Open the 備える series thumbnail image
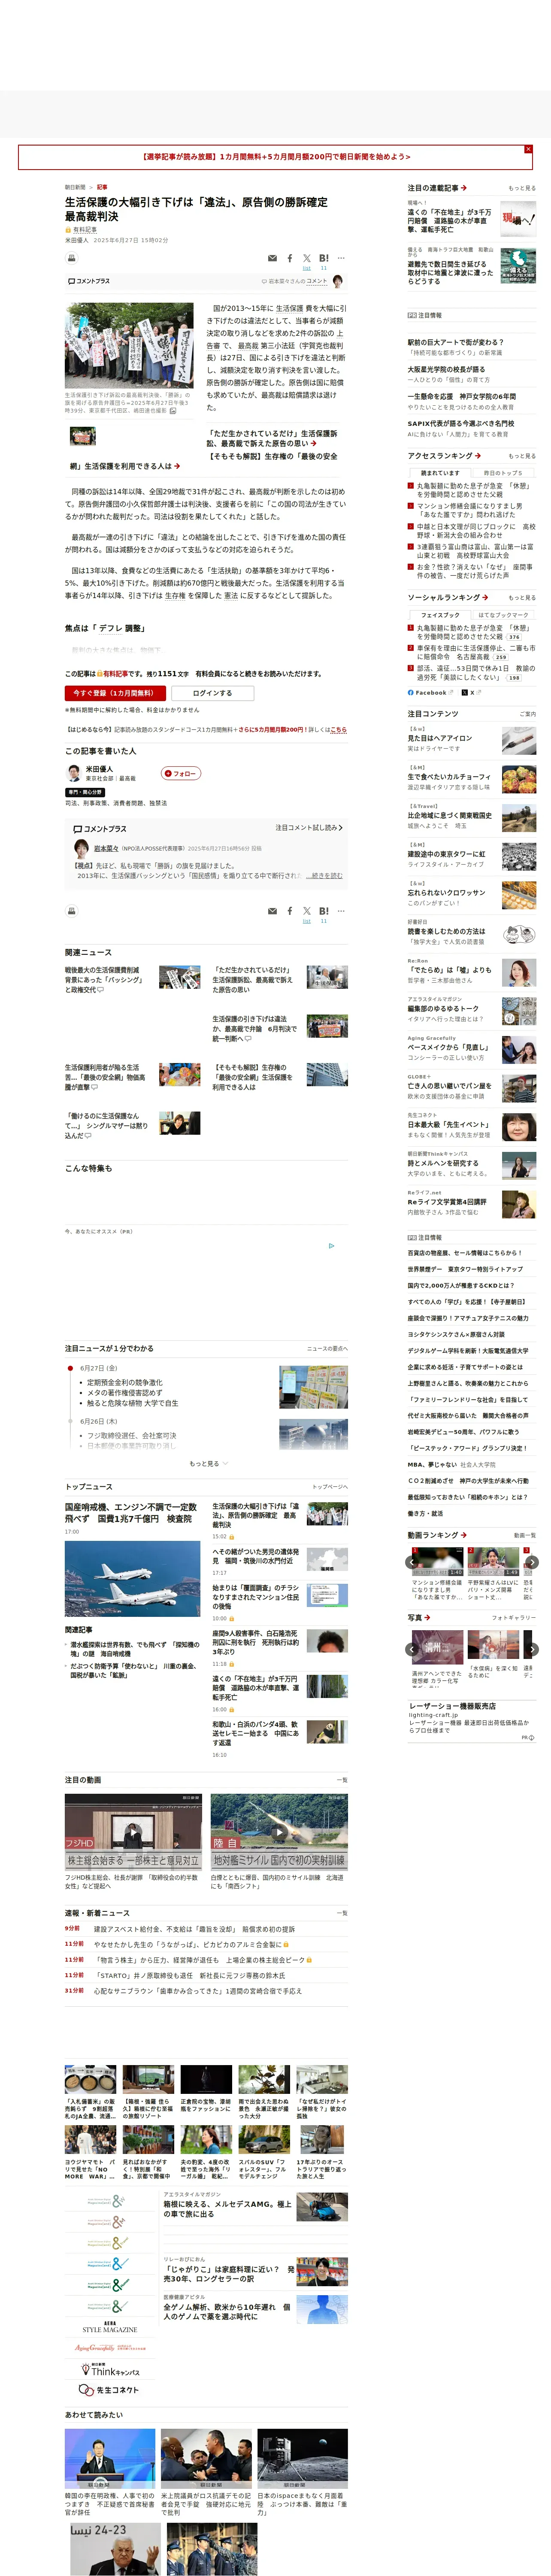This screenshot has width=551, height=2576. pyautogui.click(x=518, y=266)
